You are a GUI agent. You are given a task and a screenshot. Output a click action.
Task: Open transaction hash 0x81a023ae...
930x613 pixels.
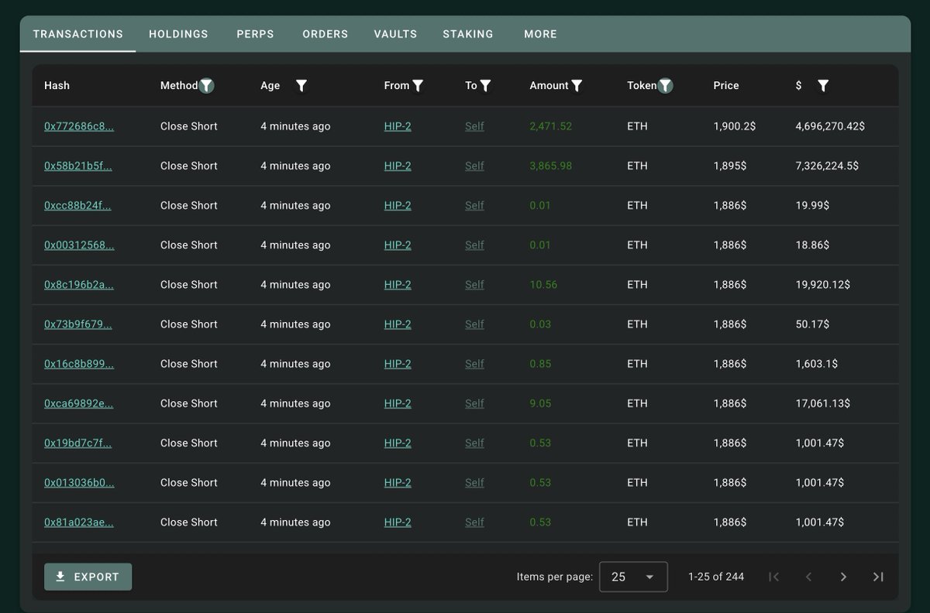coord(78,522)
